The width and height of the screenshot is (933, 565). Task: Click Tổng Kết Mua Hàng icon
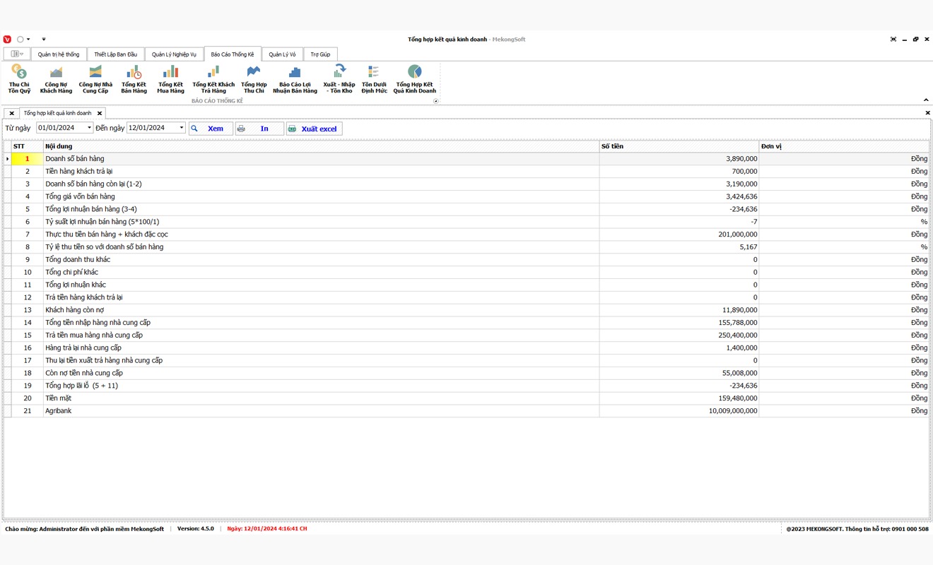[170, 78]
